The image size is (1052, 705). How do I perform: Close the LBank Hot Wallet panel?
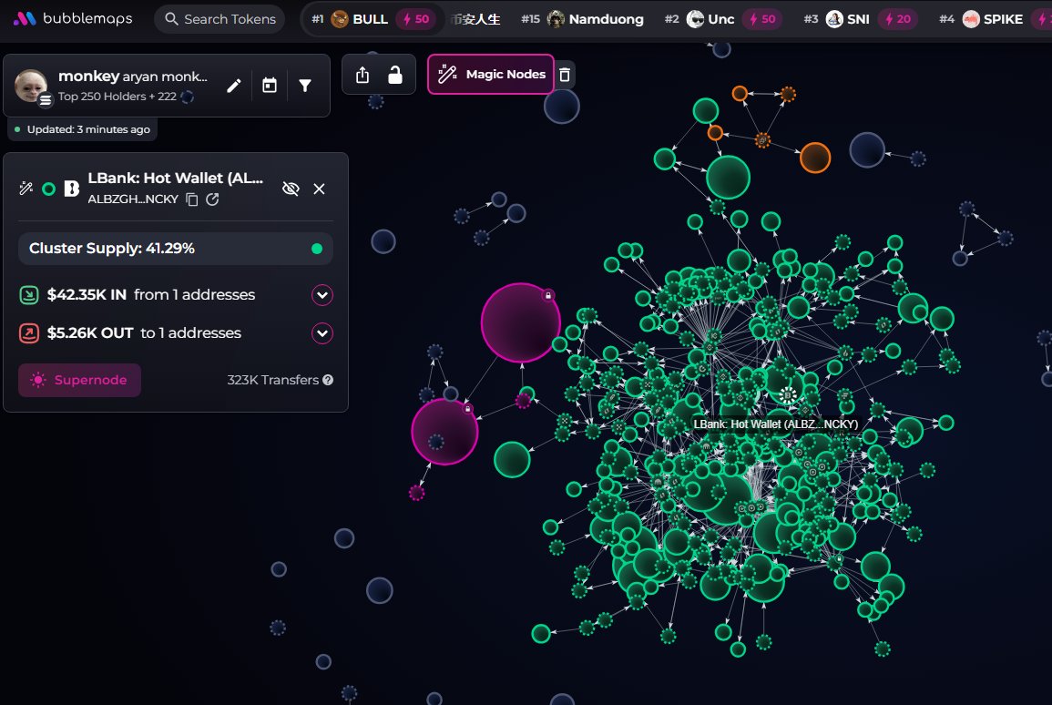(x=319, y=189)
